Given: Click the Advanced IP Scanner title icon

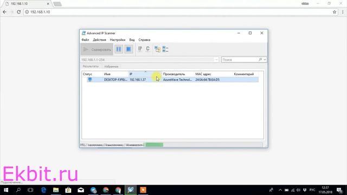Looking at the screenshot, I should (x=83, y=33).
